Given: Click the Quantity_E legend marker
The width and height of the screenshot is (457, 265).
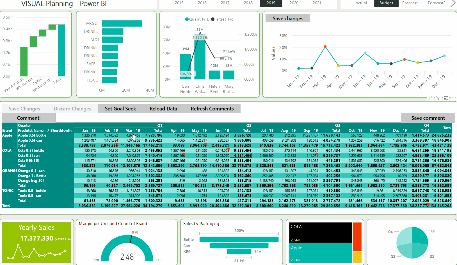Looking at the screenshot, I should (187, 19).
